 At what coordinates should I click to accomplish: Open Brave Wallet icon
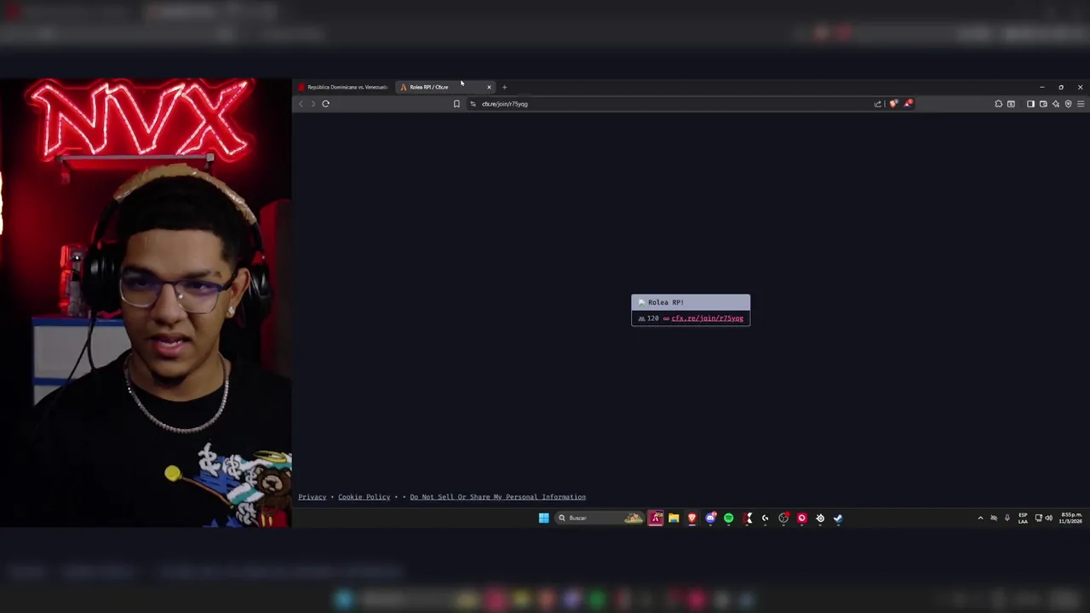pos(1043,104)
